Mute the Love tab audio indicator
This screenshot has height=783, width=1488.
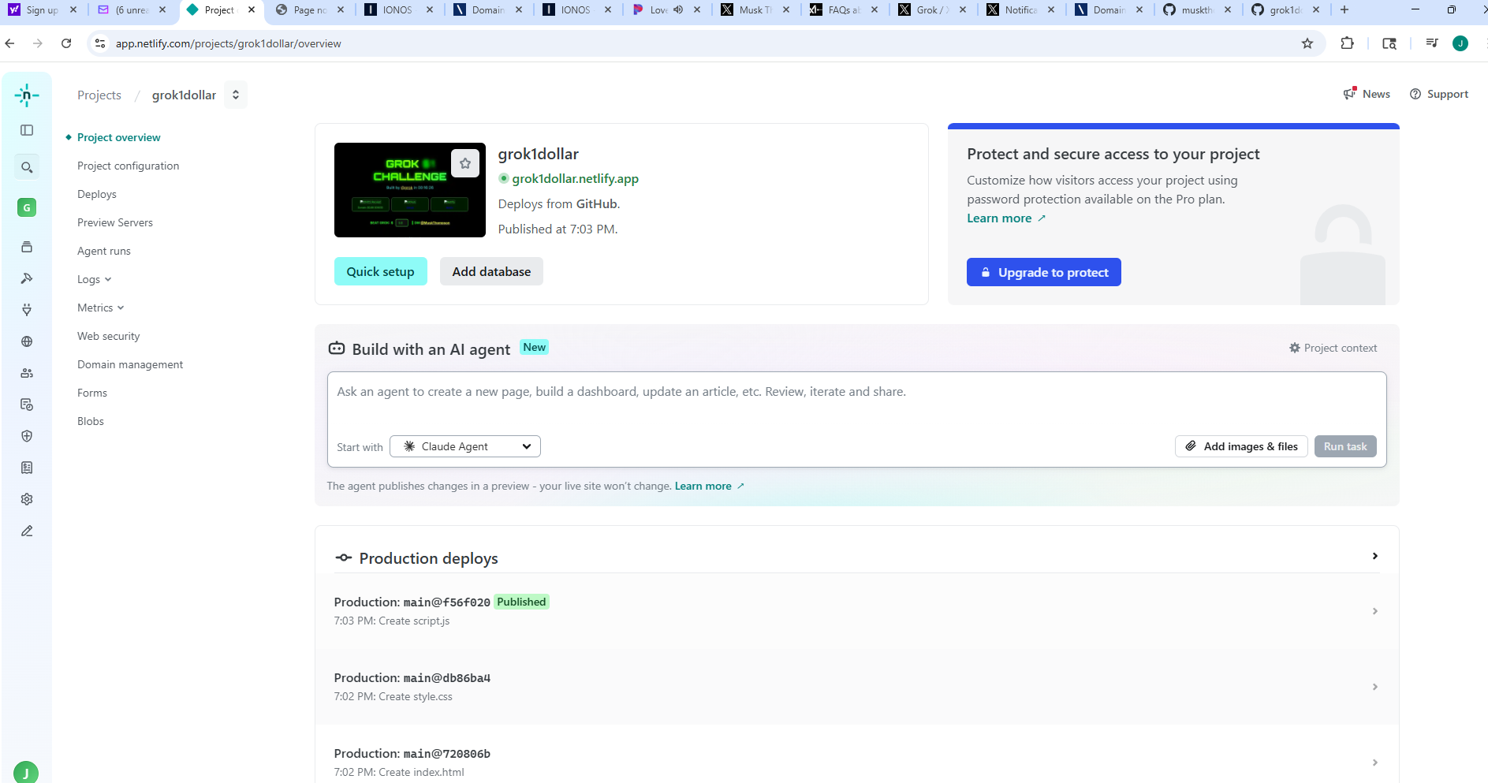(x=677, y=10)
